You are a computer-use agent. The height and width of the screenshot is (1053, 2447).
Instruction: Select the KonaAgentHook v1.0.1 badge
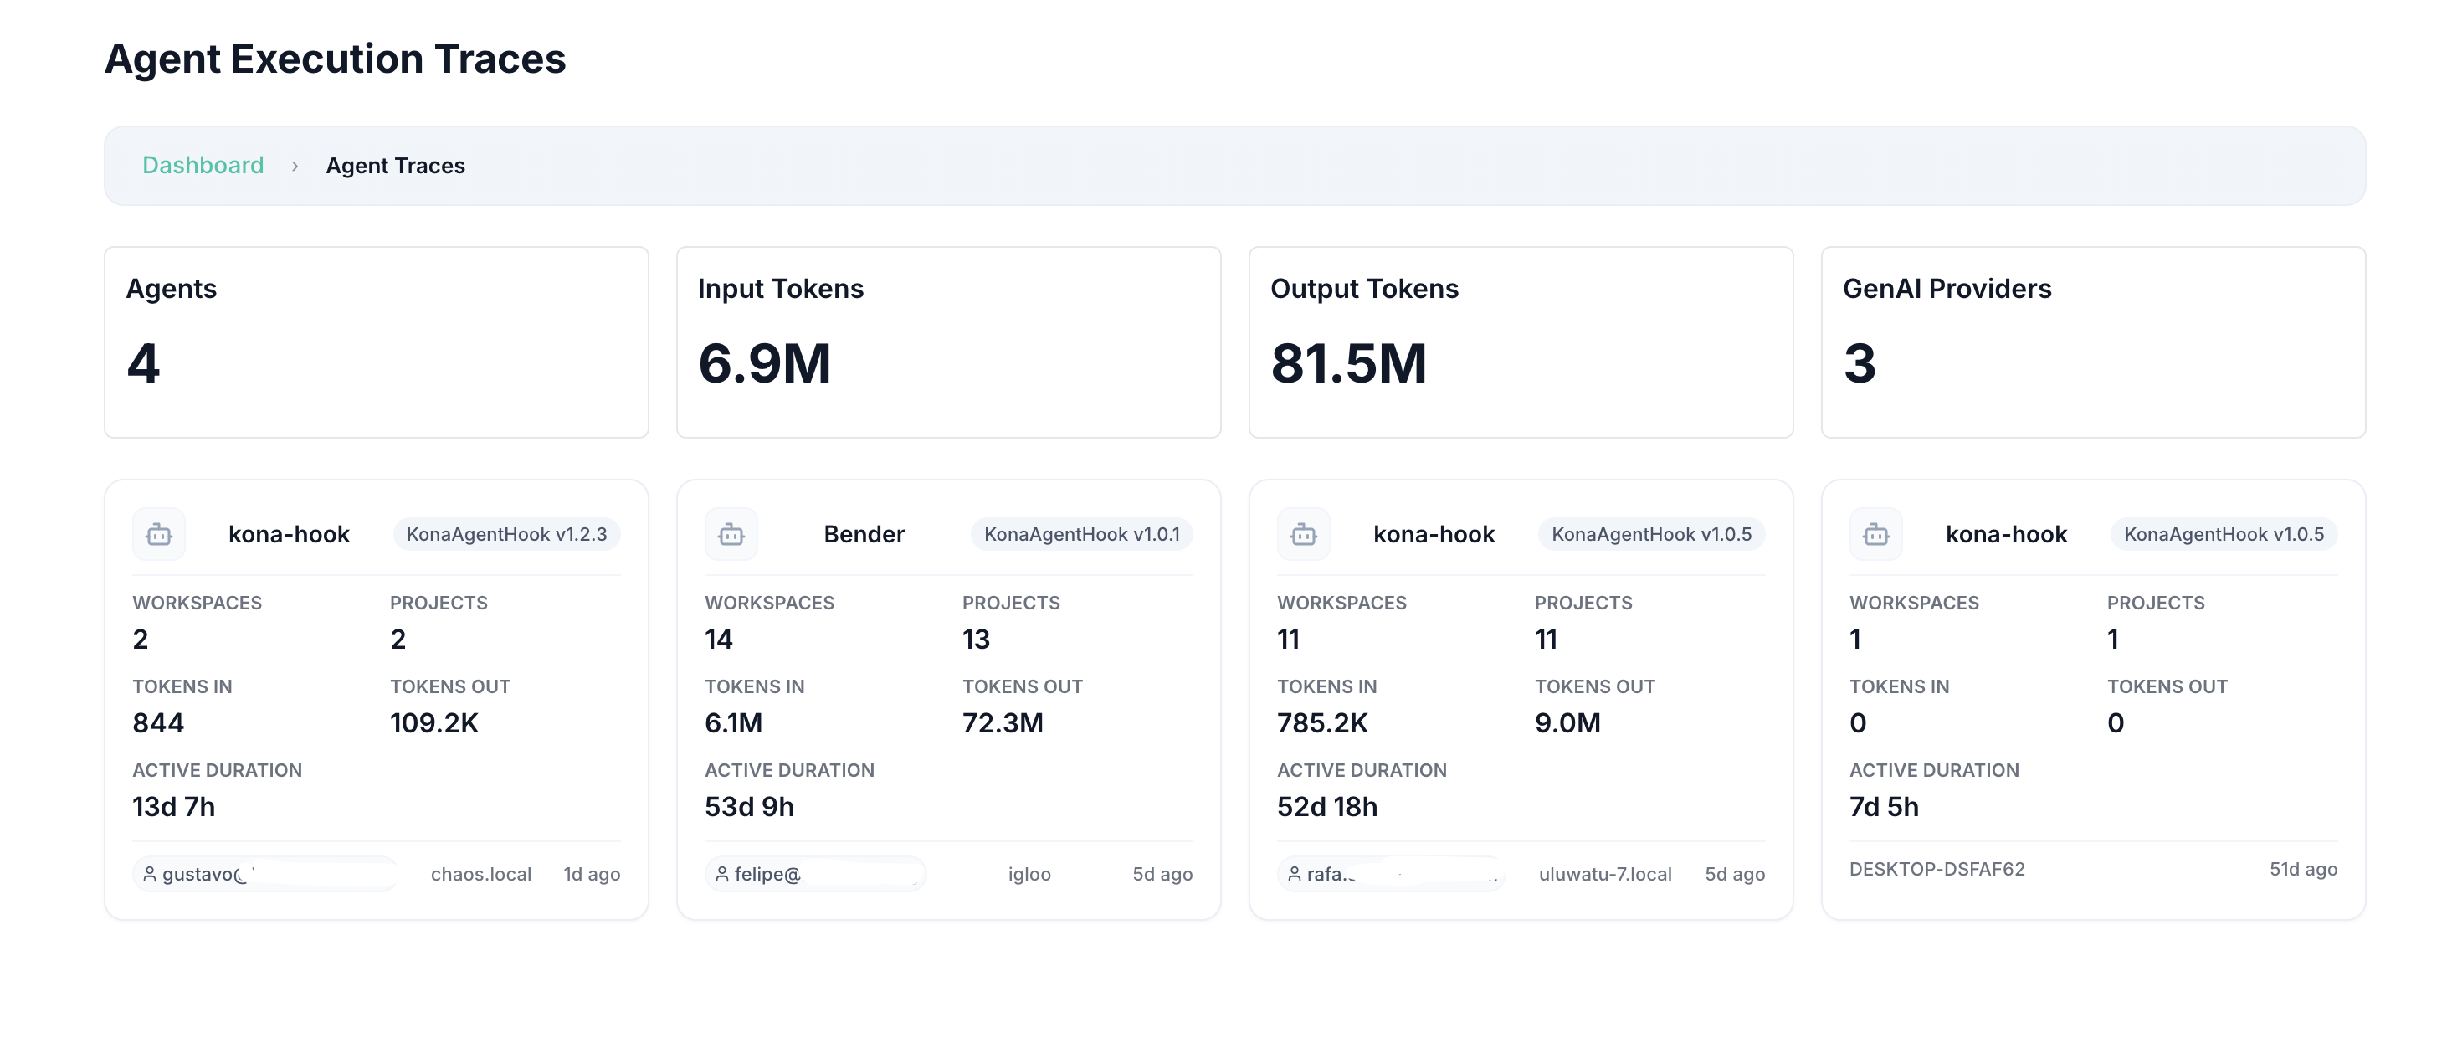[1081, 534]
